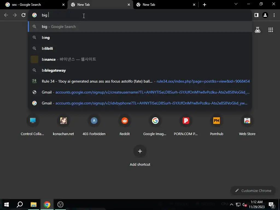Show hidden system tray icons

coord(231,205)
